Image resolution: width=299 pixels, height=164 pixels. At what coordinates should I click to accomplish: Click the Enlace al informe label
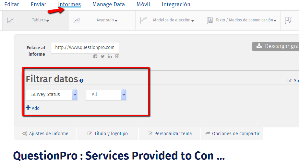(36, 51)
